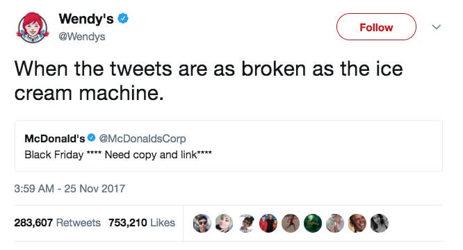Viewport: 463px width, 250px height.
Task: Open the last grayscale liker avatar
Action: click(x=379, y=223)
